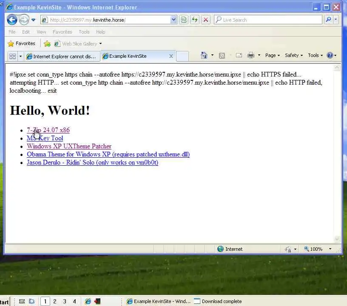Open the tab list dropdown arrow
347x306 pixels.
tap(20, 57)
